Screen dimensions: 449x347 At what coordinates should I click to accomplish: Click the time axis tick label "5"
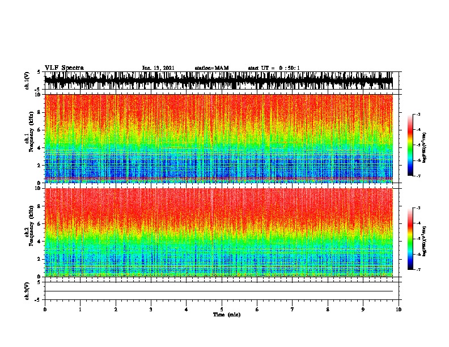click(222, 309)
